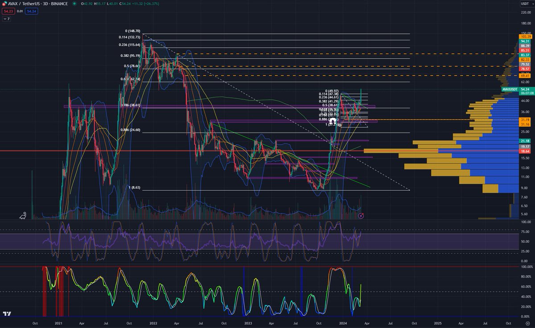Click the red 78.57 price tag

(525, 69)
